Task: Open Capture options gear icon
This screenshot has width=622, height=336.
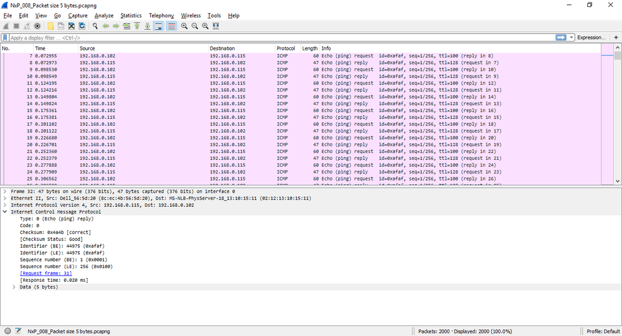Action: tap(37, 26)
